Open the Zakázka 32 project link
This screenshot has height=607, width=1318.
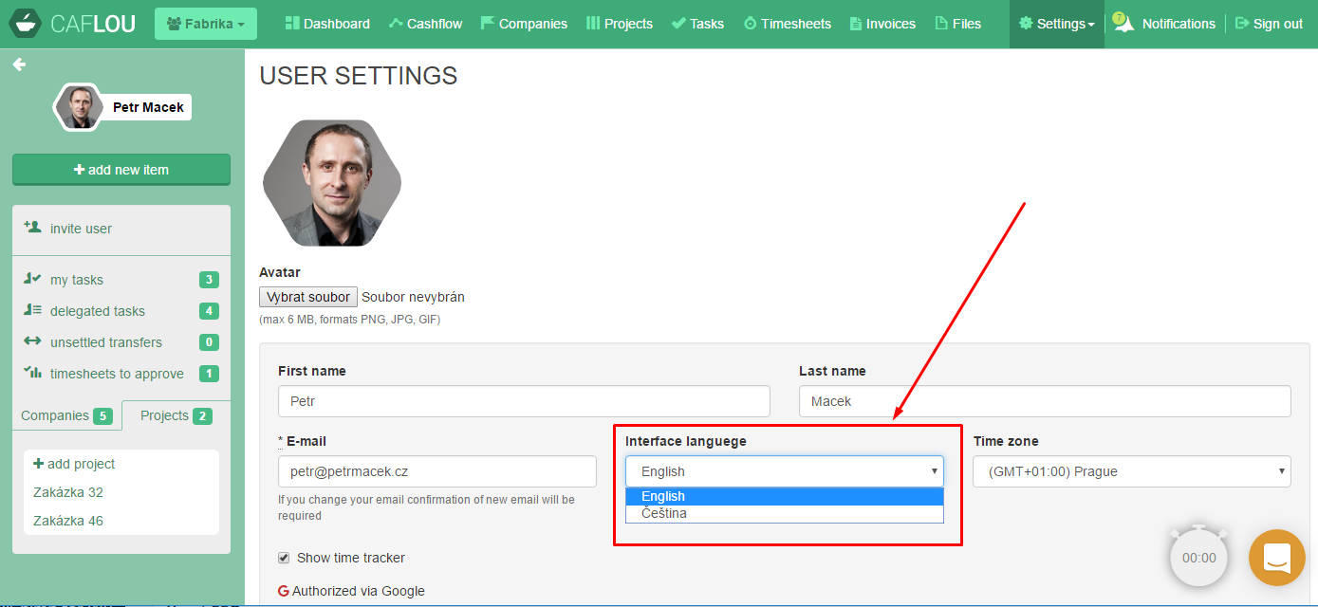pos(68,492)
